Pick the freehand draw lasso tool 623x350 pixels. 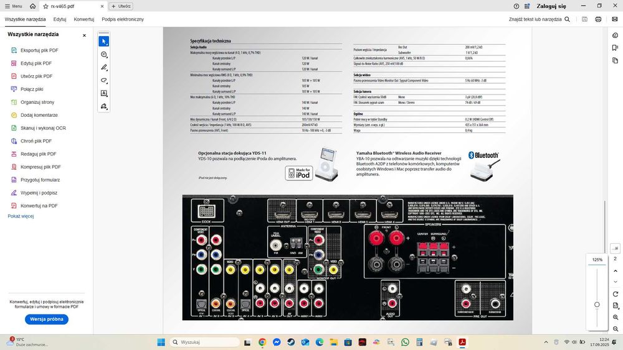click(103, 80)
